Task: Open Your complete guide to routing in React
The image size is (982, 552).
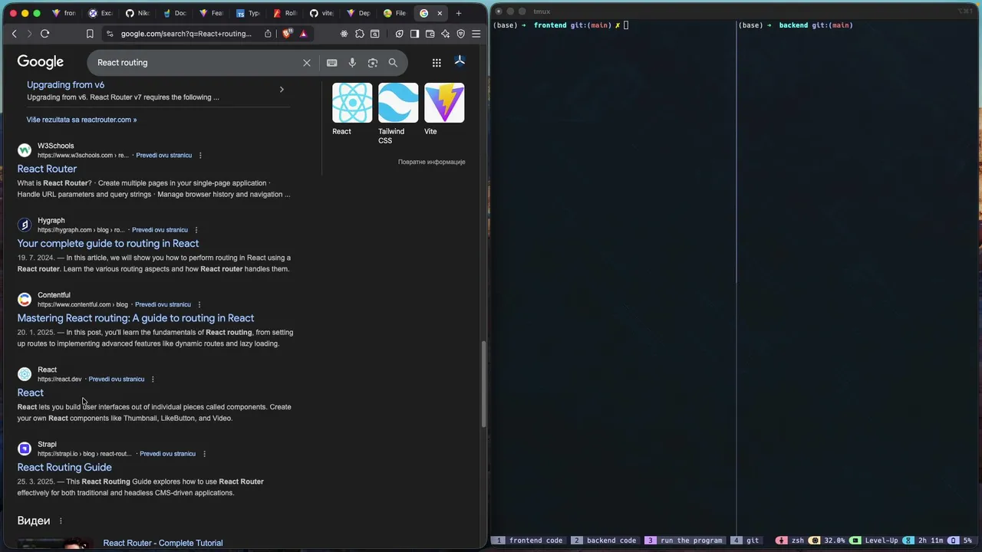Action: coord(108,243)
